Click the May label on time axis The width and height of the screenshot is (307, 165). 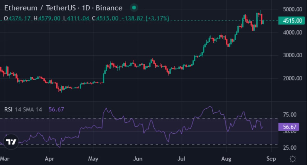click(x=93, y=158)
